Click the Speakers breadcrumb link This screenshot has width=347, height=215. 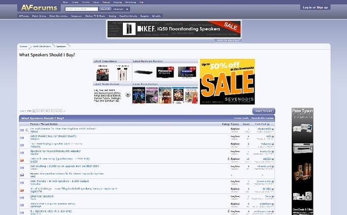[x=61, y=47]
